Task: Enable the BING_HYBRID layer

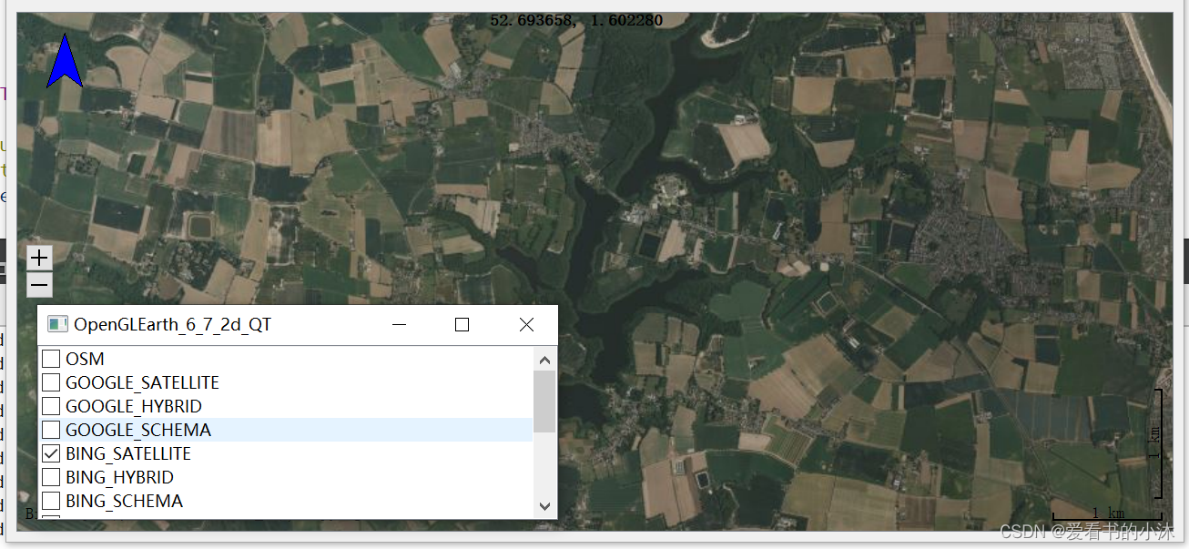Action: tap(50, 476)
